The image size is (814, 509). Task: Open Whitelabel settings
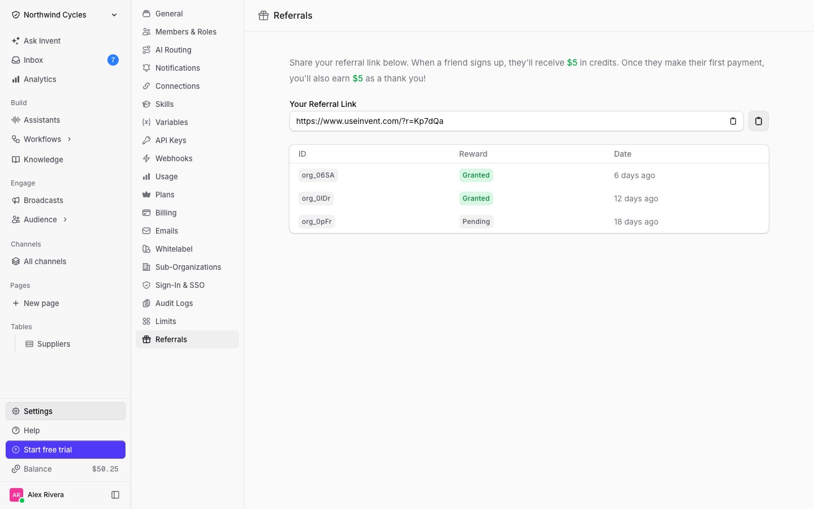(x=187, y=249)
